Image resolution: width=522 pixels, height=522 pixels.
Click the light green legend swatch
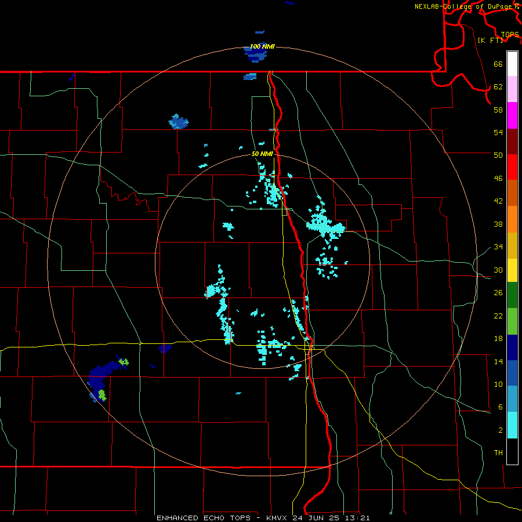[x=512, y=321]
